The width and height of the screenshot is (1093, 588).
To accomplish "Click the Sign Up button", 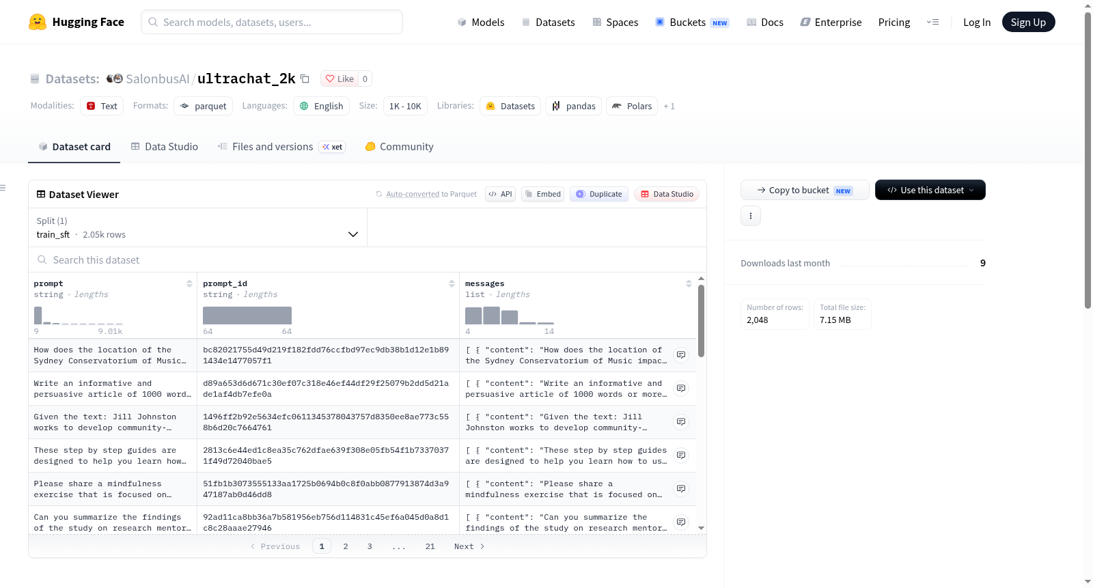I will (x=1029, y=23).
